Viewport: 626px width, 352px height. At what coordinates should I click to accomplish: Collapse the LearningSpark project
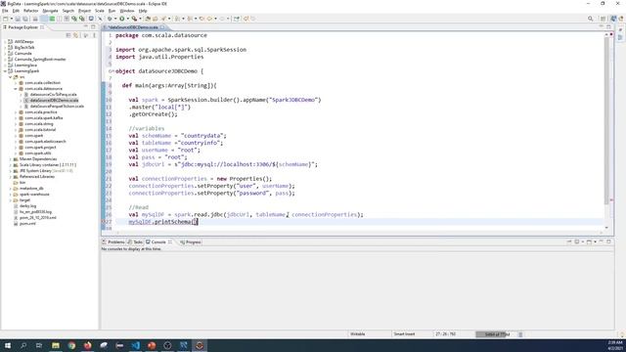pyautogui.click(x=5, y=71)
